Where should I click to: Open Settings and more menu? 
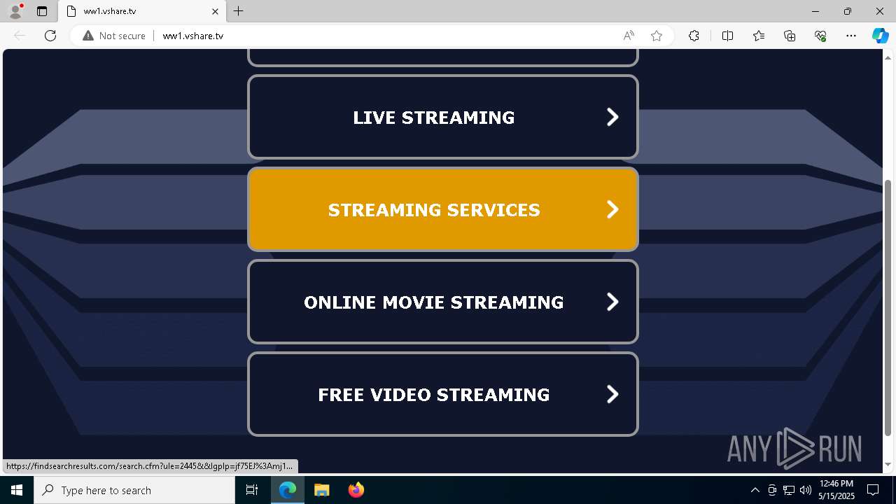coord(851,36)
